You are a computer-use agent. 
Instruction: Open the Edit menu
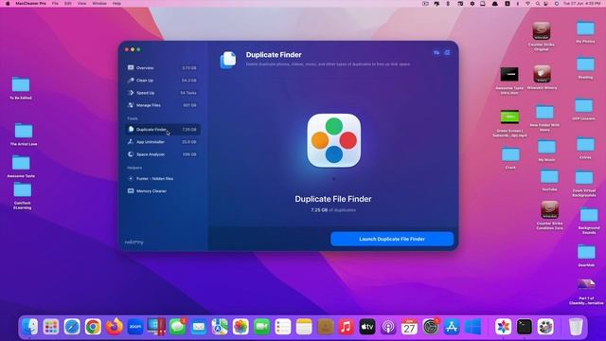[x=68, y=4]
